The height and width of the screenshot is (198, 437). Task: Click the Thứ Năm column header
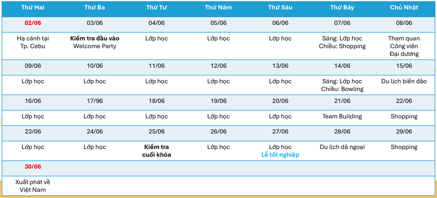(x=218, y=7)
